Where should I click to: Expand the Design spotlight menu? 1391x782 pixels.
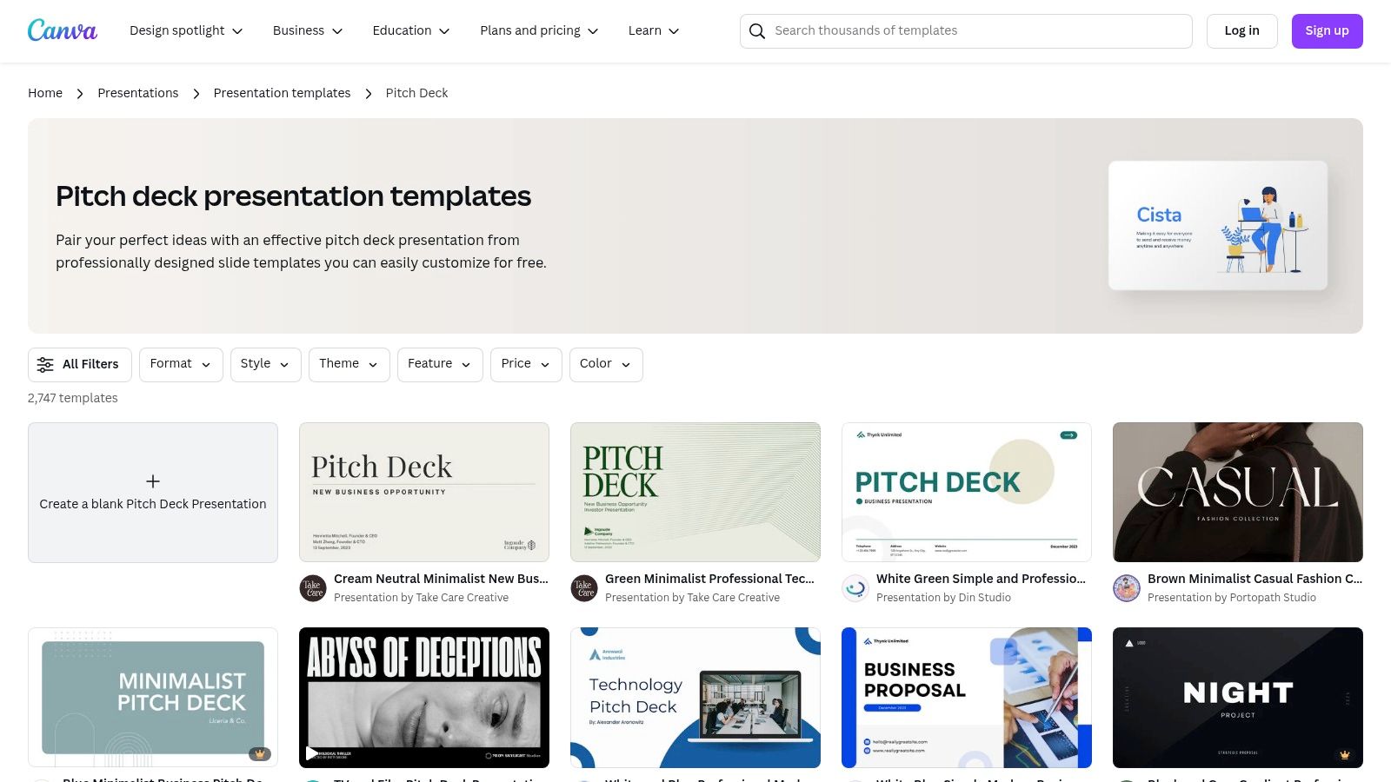click(x=186, y=30)
